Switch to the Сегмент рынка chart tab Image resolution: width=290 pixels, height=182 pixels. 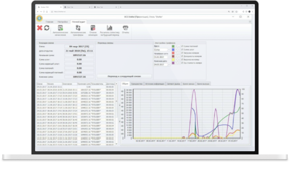point(174,84)
